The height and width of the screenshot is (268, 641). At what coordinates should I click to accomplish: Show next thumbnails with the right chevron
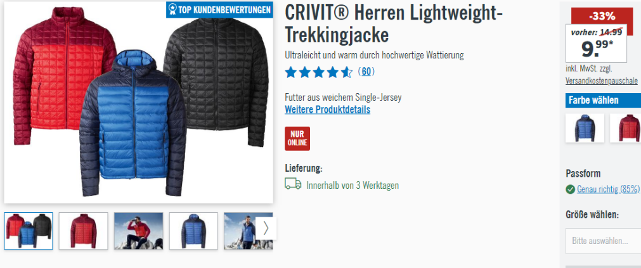pyautogui.click(x=266, y=228)
